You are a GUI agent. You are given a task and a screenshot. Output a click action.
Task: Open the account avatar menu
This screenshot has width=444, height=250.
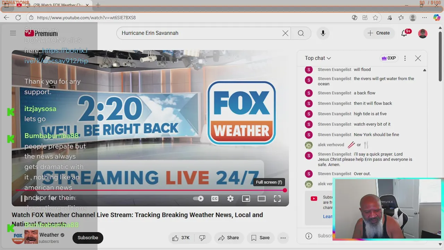(422, 33)
